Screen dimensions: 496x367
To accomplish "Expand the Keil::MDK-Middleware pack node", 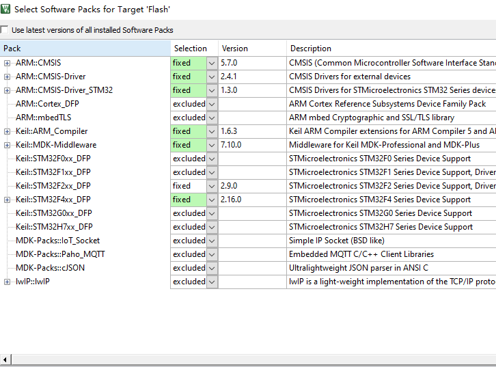I will [x=7, y=145].
